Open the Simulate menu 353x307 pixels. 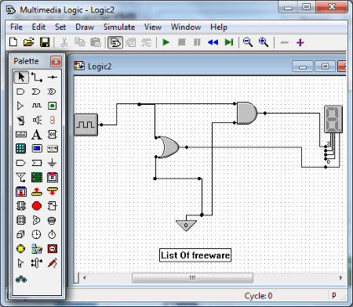119,27
